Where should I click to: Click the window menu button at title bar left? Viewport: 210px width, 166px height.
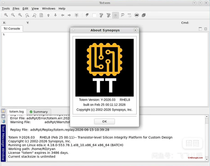(x=3, y=3)
